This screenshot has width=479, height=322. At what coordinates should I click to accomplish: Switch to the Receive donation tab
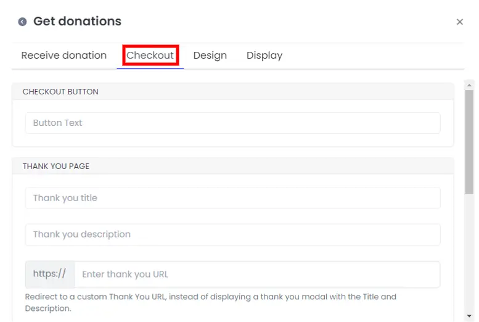click(x=64, y=56)
